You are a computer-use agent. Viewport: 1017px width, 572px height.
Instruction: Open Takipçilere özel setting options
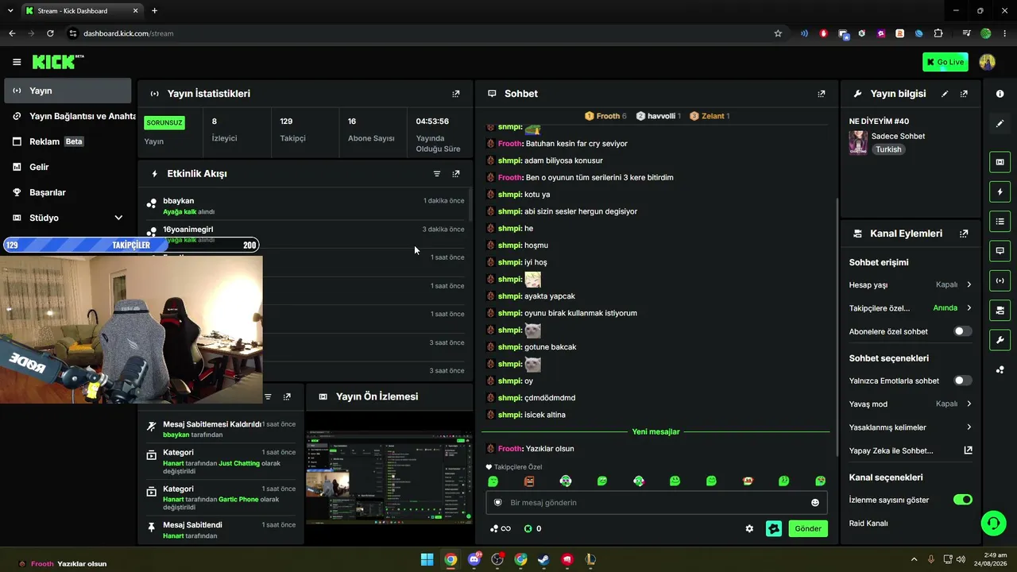click(x=911, y=307)
